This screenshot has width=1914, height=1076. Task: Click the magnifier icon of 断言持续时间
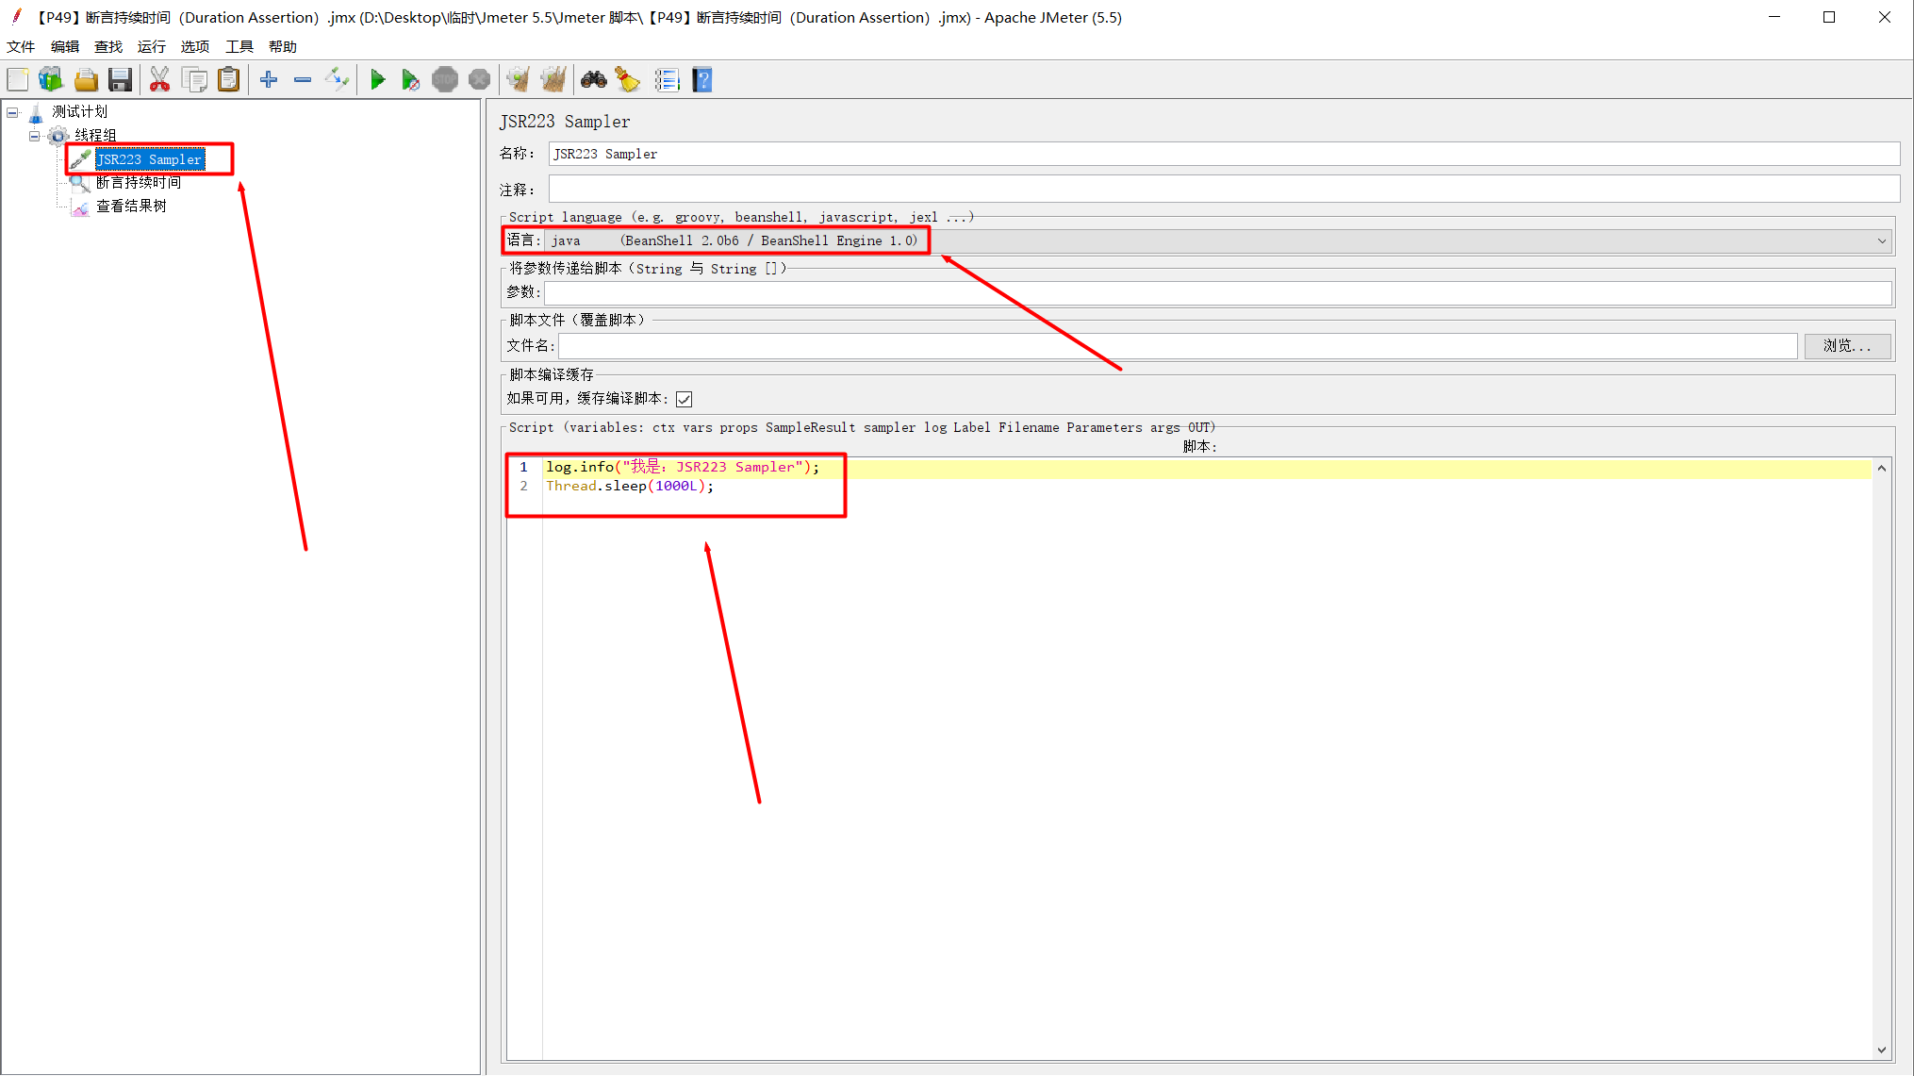(81, 183)
